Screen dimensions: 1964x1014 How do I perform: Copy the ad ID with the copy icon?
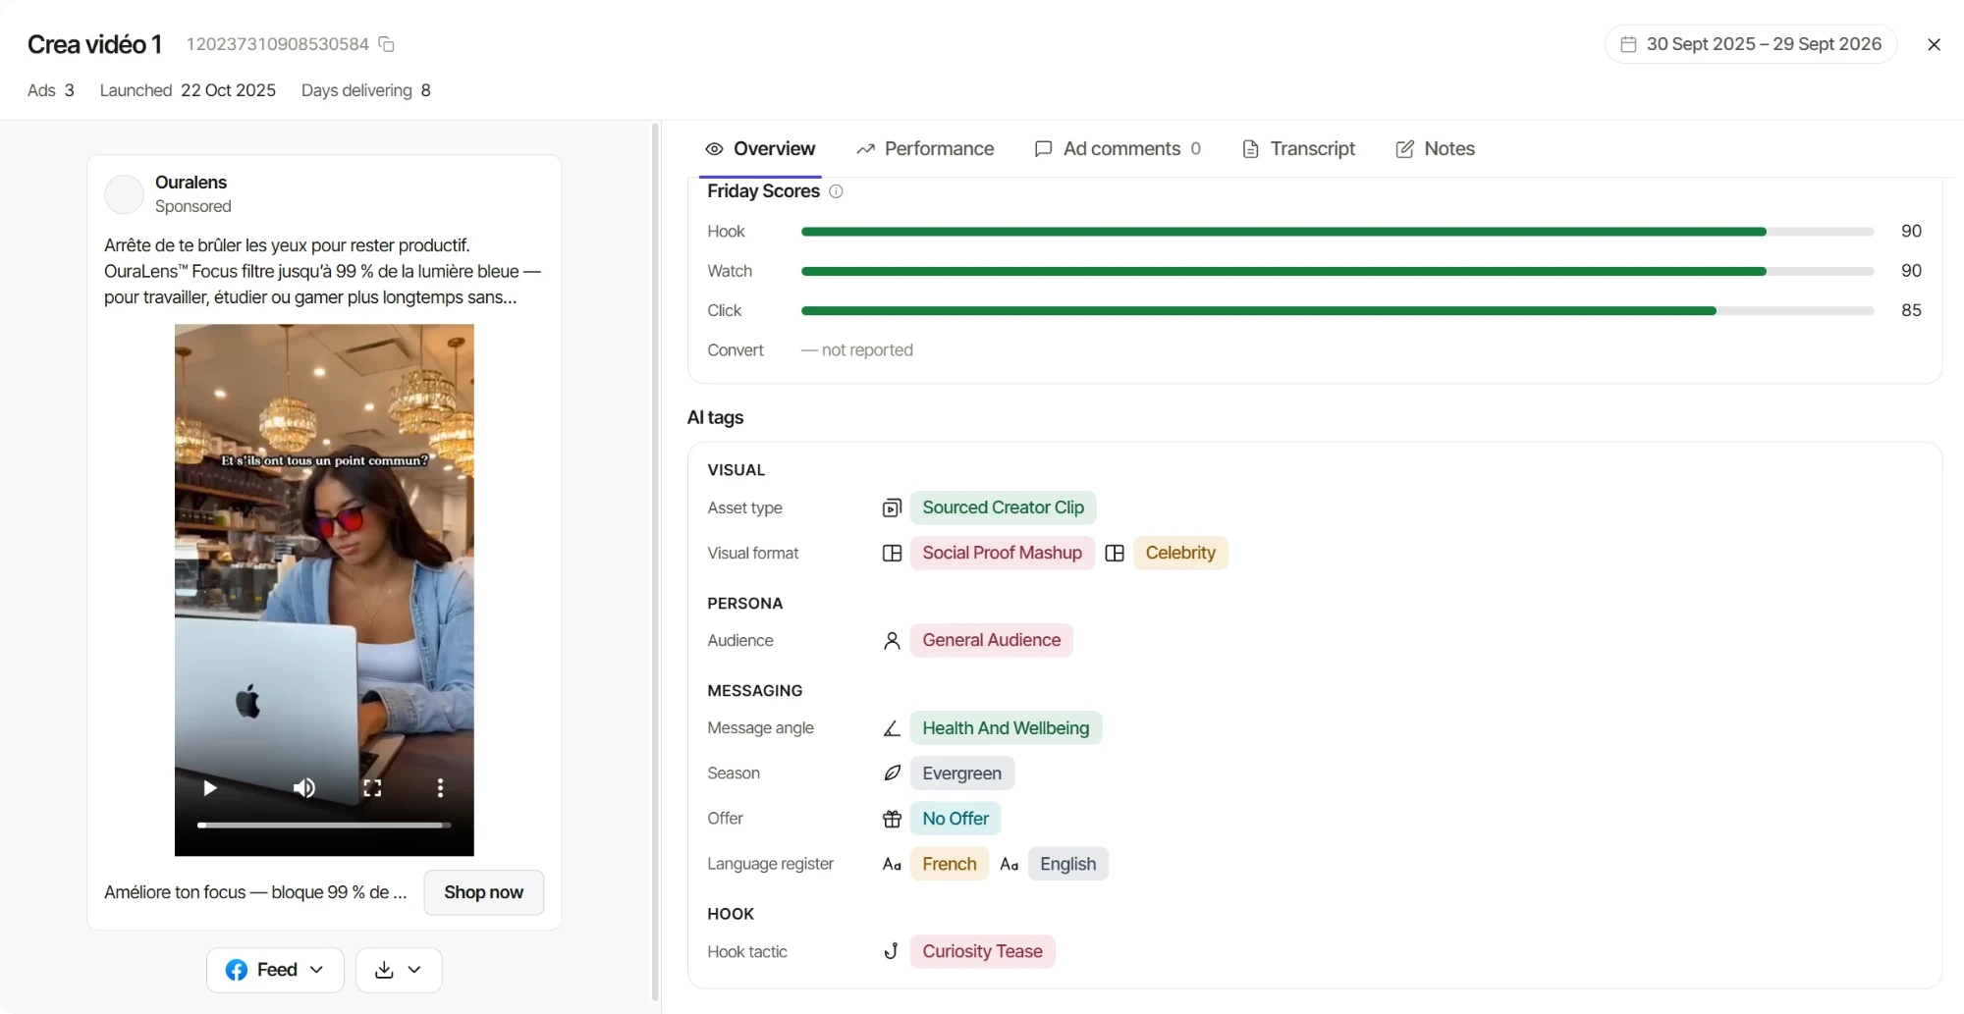pos(387,44)
